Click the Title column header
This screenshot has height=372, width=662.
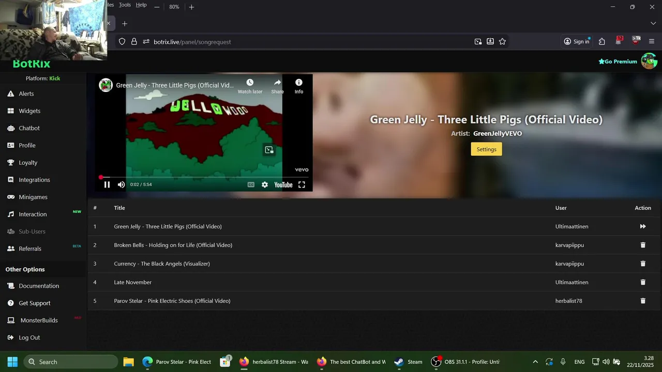pos(119,208)
